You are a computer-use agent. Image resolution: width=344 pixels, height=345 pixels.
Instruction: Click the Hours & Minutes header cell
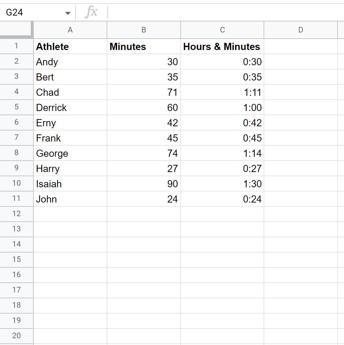point(222,46)
